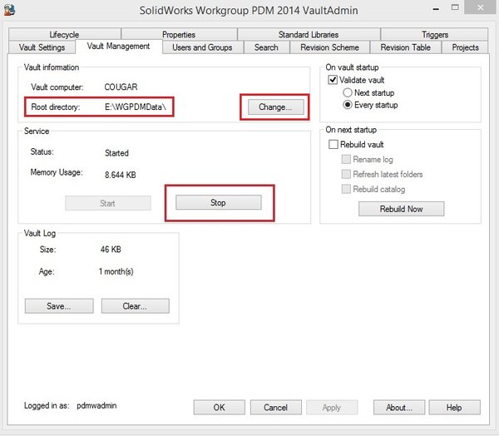Open the Standard Libraries tab
Screen dimensions: 499x436
click(x=309, y=34)
